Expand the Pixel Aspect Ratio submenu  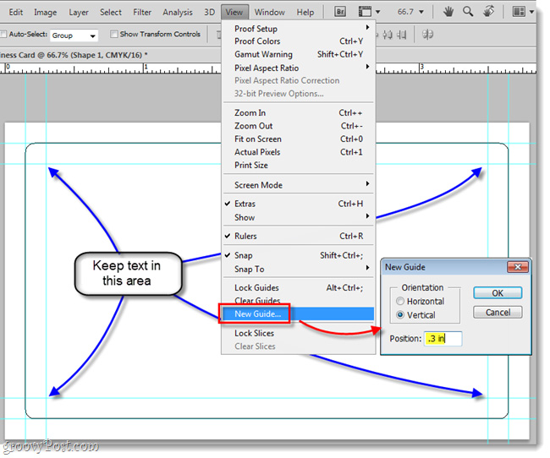click(x=298, y=68)
